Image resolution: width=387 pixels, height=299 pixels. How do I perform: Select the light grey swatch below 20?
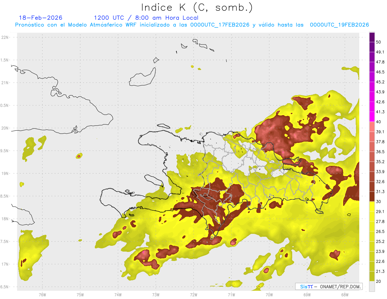(x=372, y=286)
